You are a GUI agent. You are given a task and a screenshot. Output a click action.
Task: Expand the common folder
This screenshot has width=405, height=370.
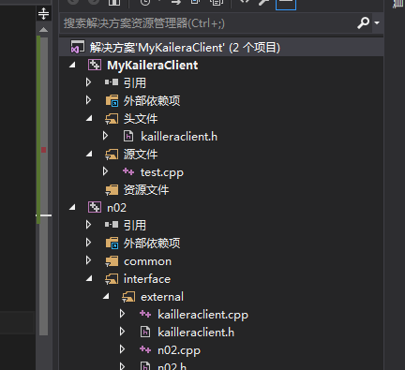pyautogui.click(x=89, y=260)
